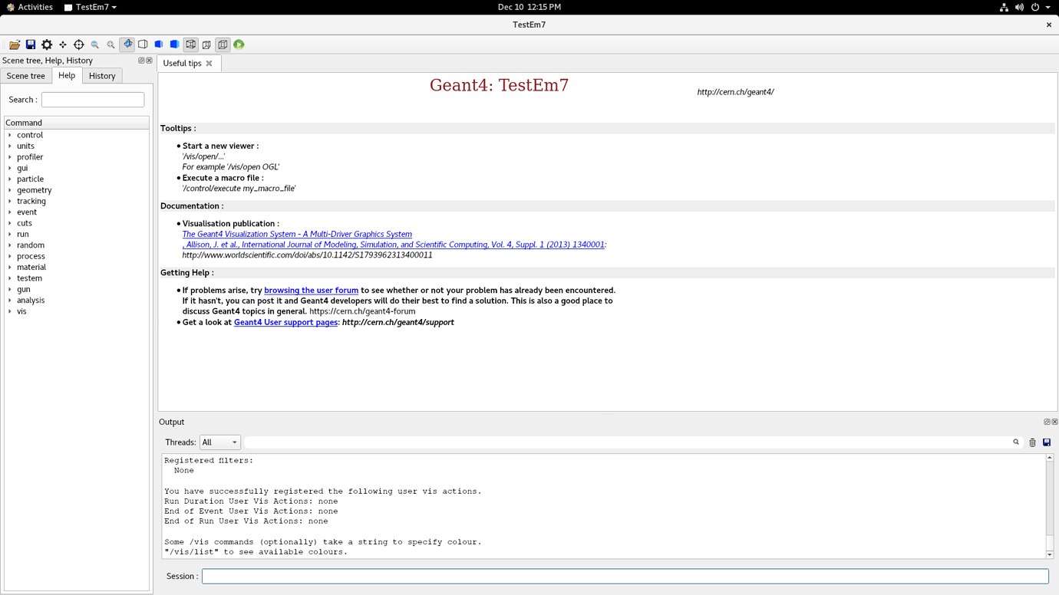Switch to the History tab

pyautogui.click(x=102, y=76)
